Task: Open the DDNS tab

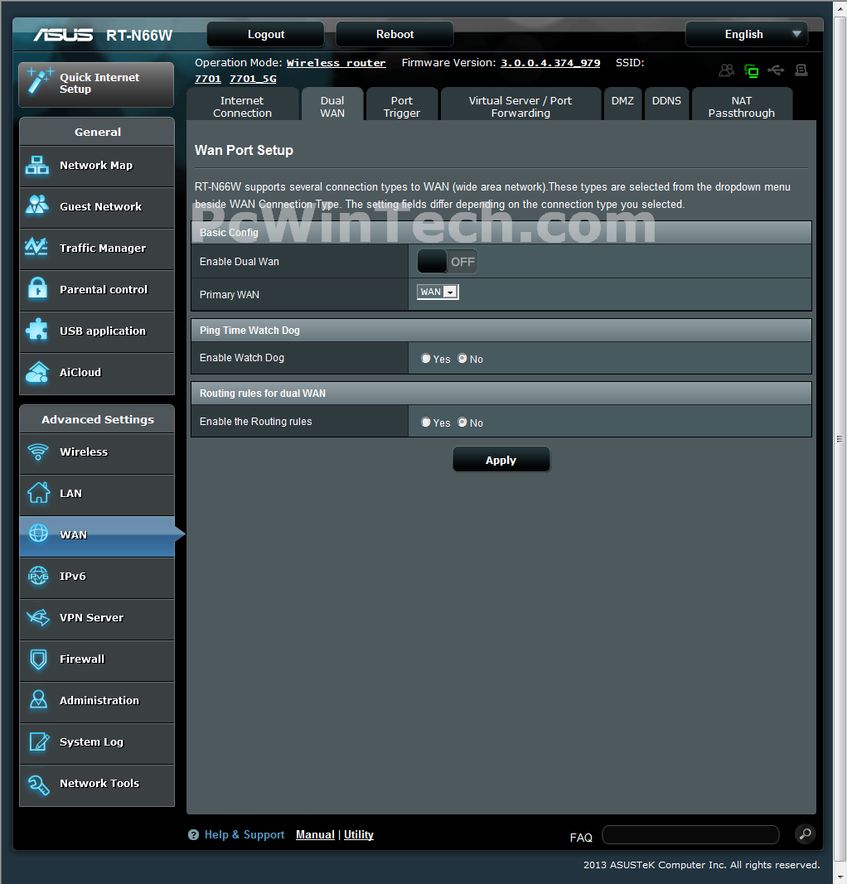Action: point(666,105)
